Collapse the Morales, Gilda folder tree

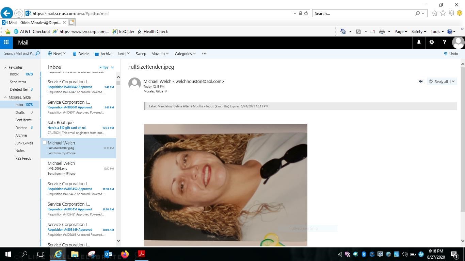[x=5, y=98]
